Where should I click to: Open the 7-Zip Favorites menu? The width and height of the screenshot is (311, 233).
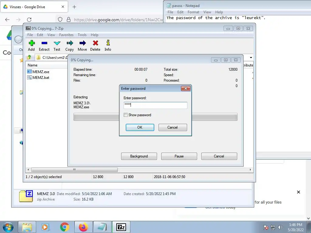(66, 35)
